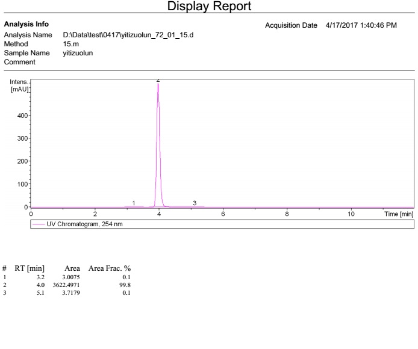The height and width of the screenshot is (349, 418).
Task: Click the Comment field label
Action: 18,62
